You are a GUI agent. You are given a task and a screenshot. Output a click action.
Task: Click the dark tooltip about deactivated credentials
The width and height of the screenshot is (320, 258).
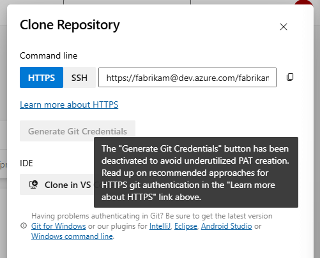pos(196,172)
